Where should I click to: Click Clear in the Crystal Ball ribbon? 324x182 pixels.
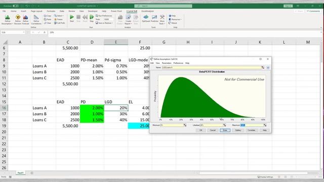click(x=48, y=23)
